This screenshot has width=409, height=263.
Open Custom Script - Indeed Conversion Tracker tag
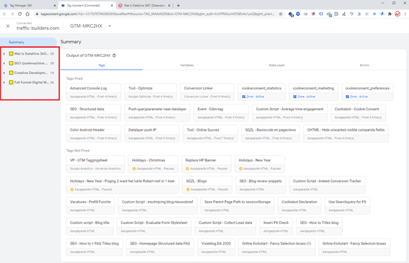click(327, 185)
